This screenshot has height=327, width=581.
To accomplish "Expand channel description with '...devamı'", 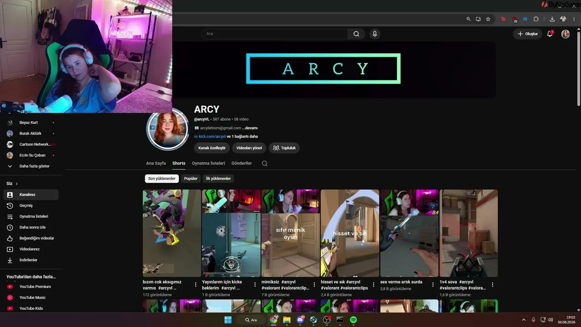I will click(x=250, y=128).
